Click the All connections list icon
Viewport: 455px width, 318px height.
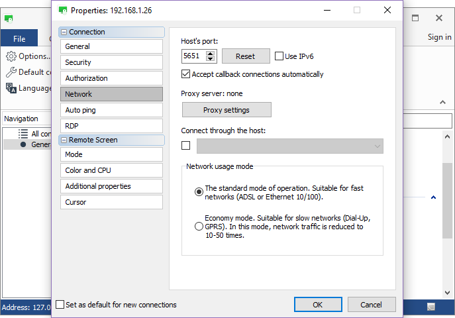(x=23, y=134)
